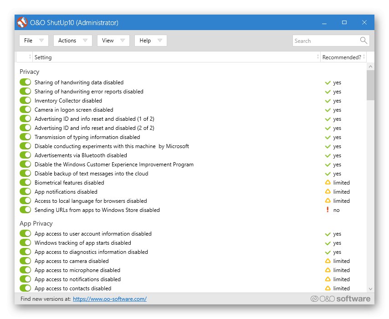Click the green checkmark beside Inventory Collector
This screenshot has height=319, width=389.
coord(327,101)
